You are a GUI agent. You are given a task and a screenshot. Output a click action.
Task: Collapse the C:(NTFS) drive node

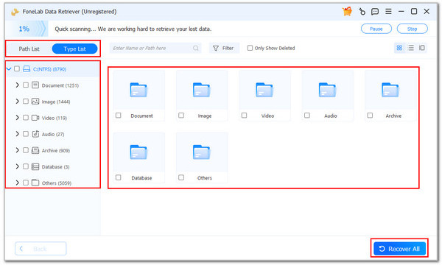9,68
